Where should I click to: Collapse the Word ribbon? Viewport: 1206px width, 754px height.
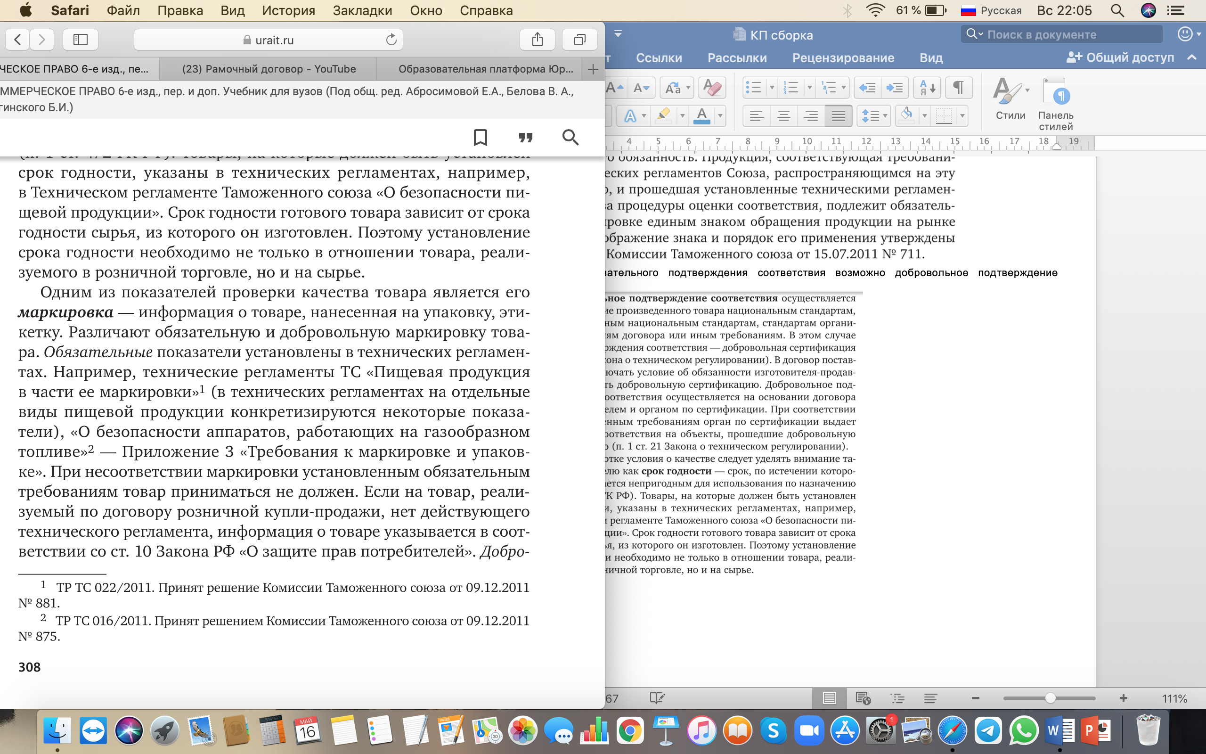pos(1192,57)
